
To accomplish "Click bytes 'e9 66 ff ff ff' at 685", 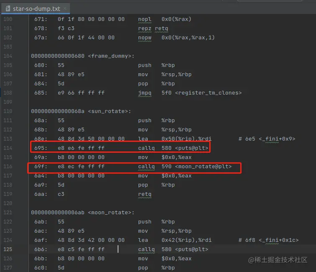I will 81,93.
